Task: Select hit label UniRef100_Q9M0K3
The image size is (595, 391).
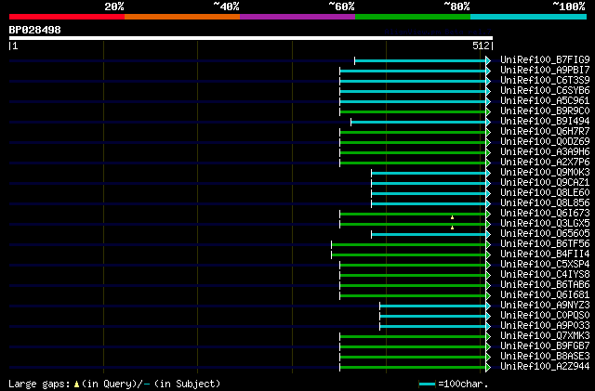Action: point(545,172)
